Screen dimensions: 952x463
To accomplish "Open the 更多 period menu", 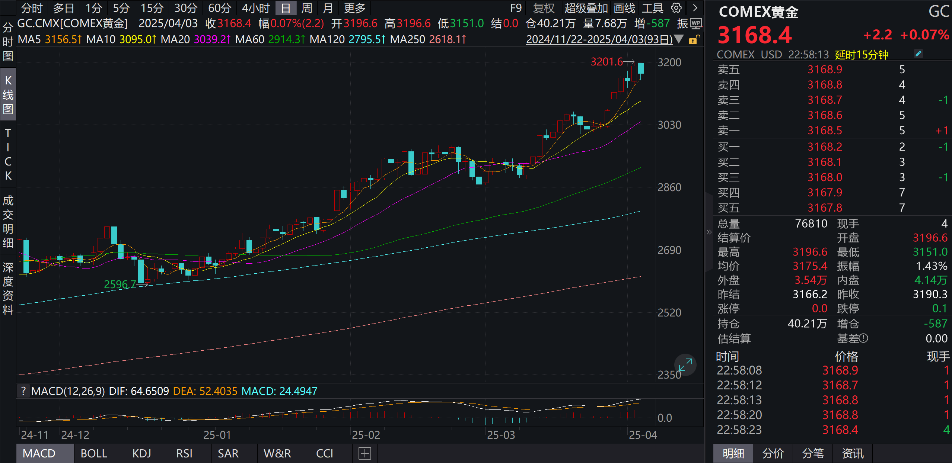I will tap(354, 8).
